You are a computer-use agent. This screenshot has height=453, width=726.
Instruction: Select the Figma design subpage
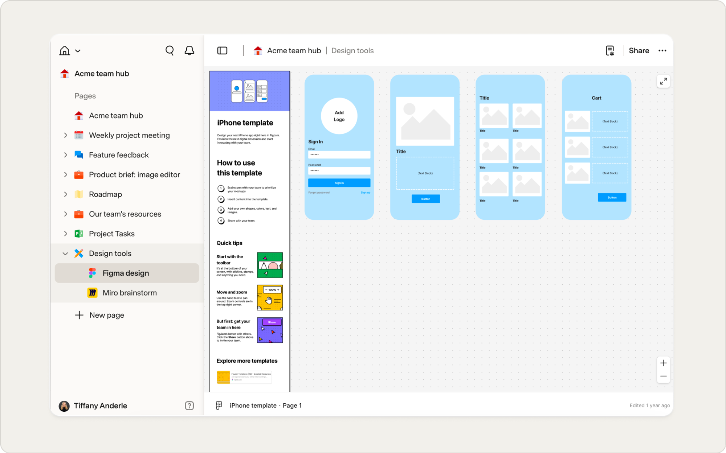coord(127,273)
